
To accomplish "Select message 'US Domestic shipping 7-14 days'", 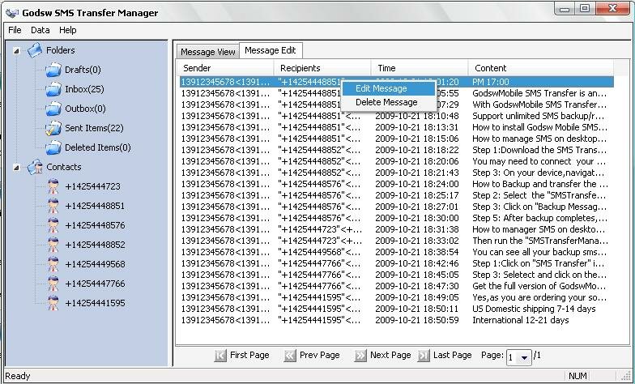I will 397,309.
